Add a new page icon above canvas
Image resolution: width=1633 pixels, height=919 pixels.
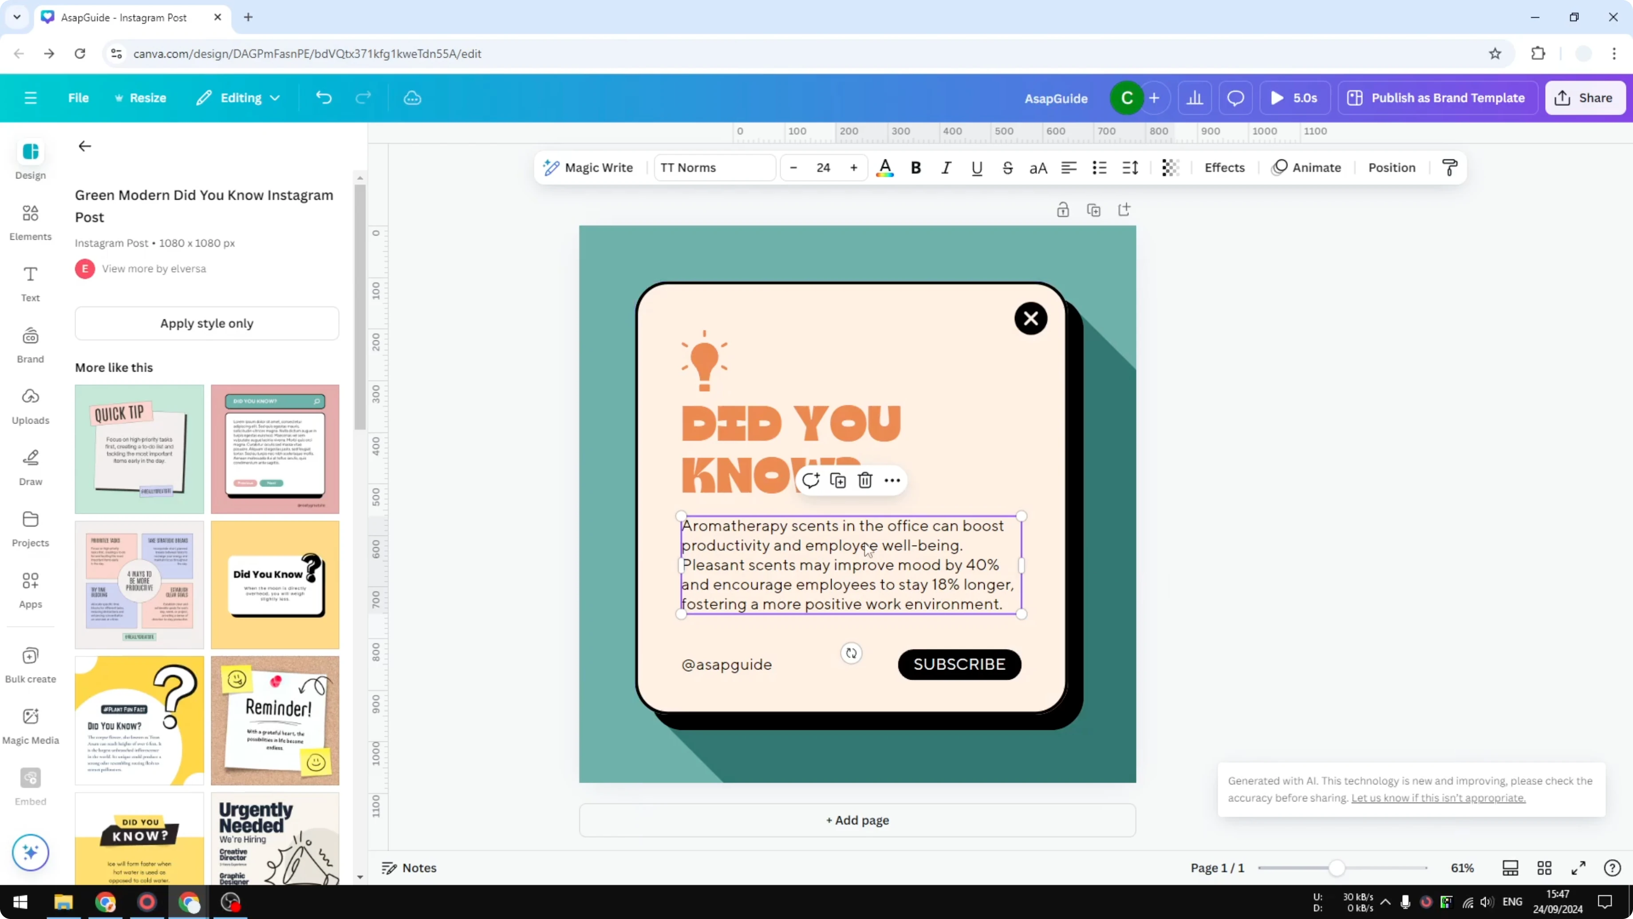[1124, 210]
